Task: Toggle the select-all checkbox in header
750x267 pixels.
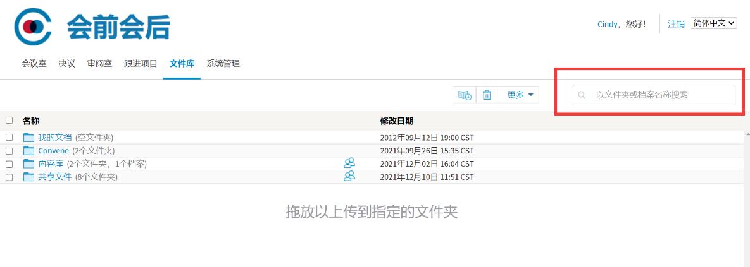Action: (x=9, y=120)
